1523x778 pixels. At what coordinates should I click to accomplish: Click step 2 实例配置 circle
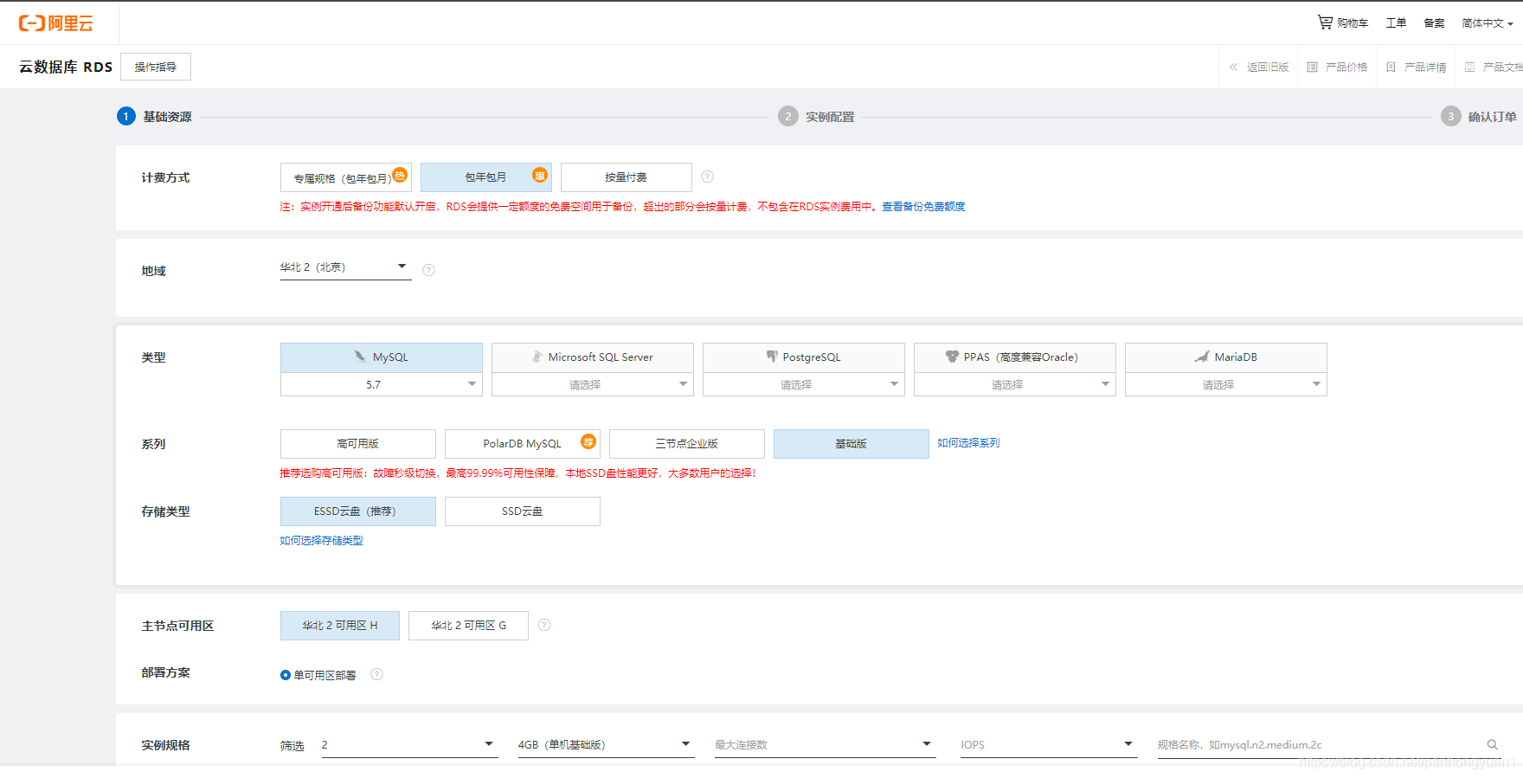(788, 116)
